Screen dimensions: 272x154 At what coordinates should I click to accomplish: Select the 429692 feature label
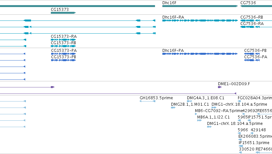point(250,111)
